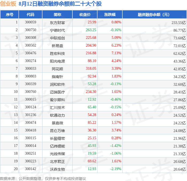This screenshot has height=181, width=187.
Task: Click the 8月12日融资融券余额前二十大个股 heading
Action: [60, 4]
